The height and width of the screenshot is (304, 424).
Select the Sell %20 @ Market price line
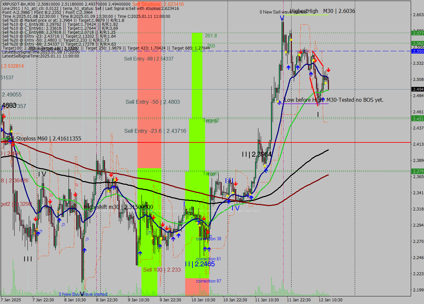(x=63, y=20)
